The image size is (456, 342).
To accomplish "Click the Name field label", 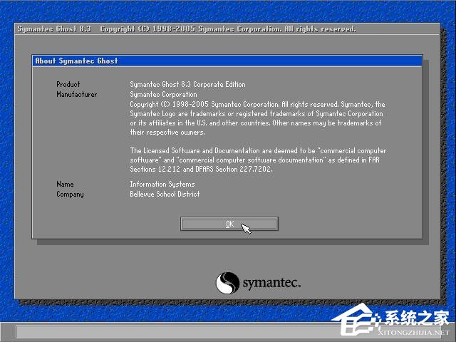I will pos(65,185).
